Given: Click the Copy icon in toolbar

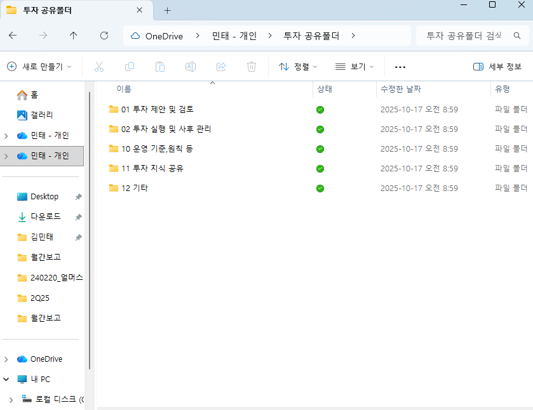Looking at the screenshot, I should (130, 67).
